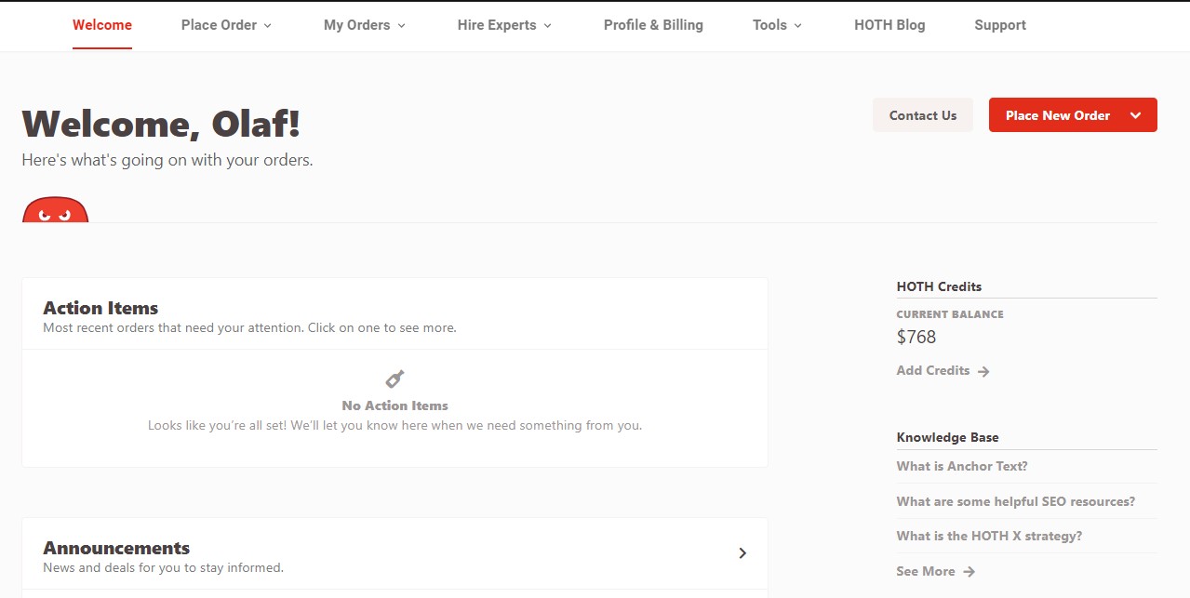Expand the My Orders menu

pos(365,25)
